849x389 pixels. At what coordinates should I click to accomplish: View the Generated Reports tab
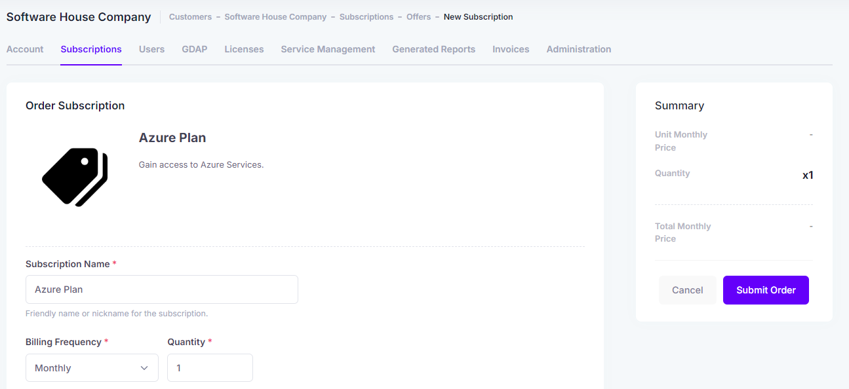coord(434,49)
